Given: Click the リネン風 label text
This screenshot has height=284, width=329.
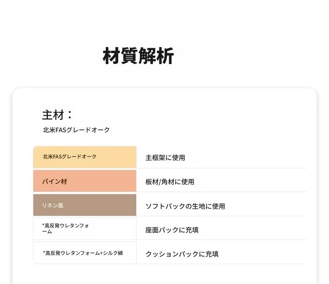Looking at the screenshot, I should [52, 205].
